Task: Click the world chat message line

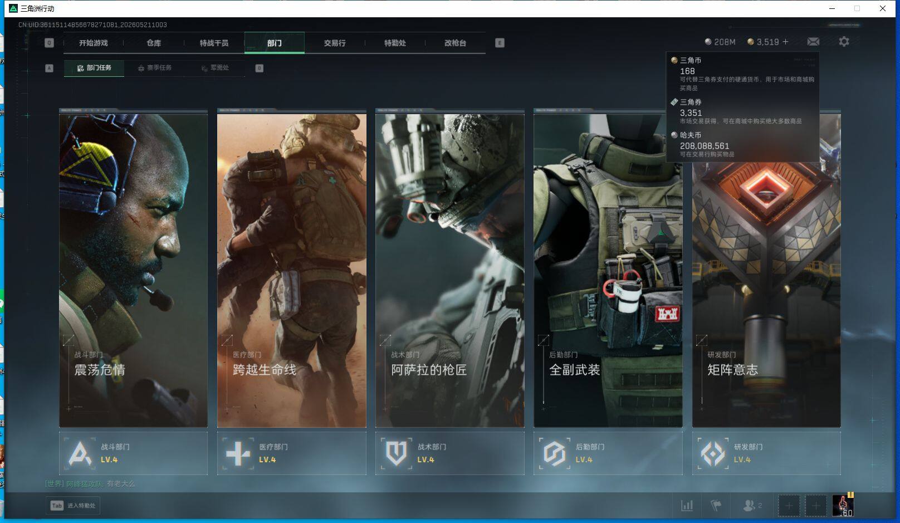Action: (x=90, y=484)
